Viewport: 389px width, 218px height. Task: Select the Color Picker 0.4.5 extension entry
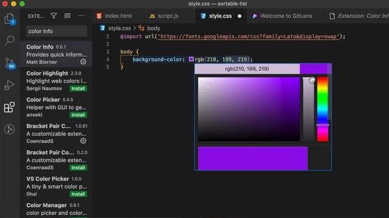56,107
